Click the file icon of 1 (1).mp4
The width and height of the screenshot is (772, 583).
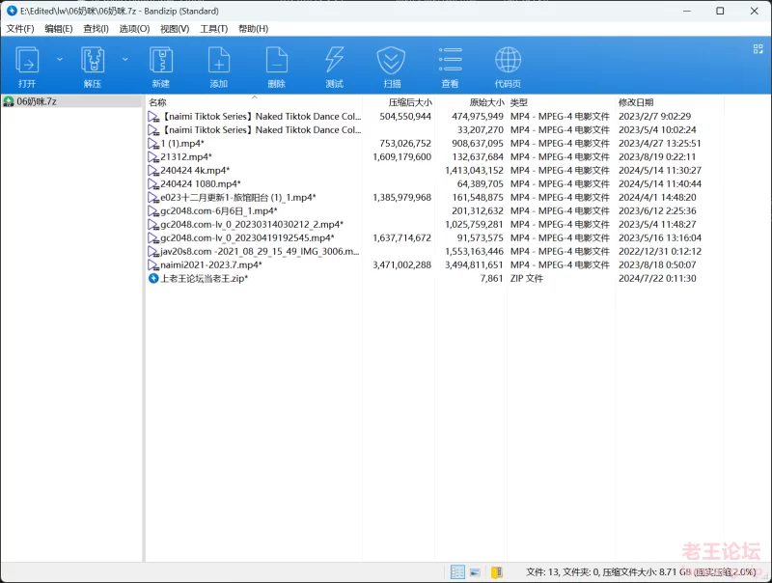click(x=153, y=144)
